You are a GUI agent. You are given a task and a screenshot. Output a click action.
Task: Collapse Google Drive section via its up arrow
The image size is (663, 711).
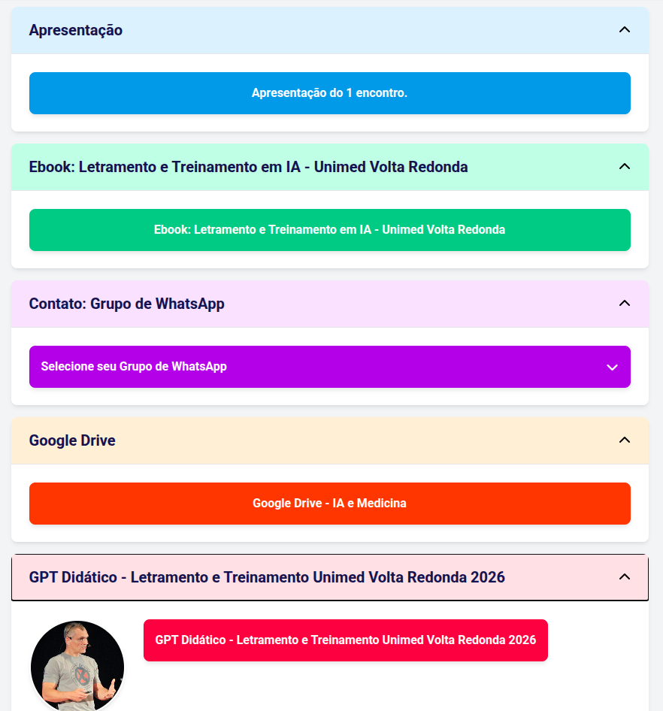625,440
